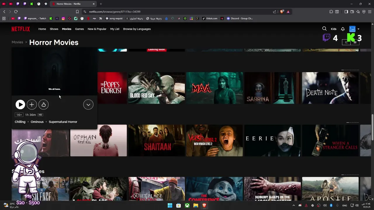Image resolution: width=374 pixels, height=210 pixels.
Task: Click the Netflix logo
Action: pyautogui.click(x=21, y=29)
